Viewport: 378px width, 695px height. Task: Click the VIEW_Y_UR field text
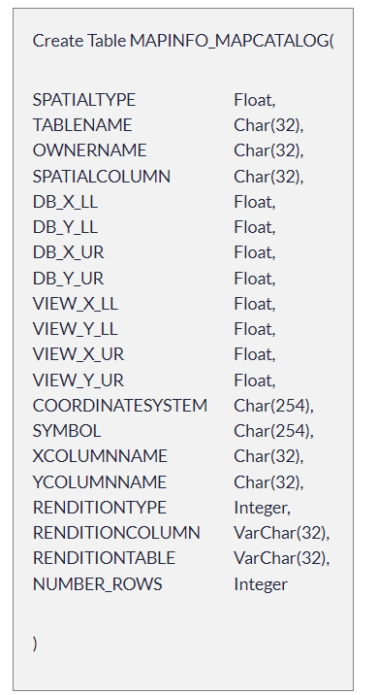point(79,381)
